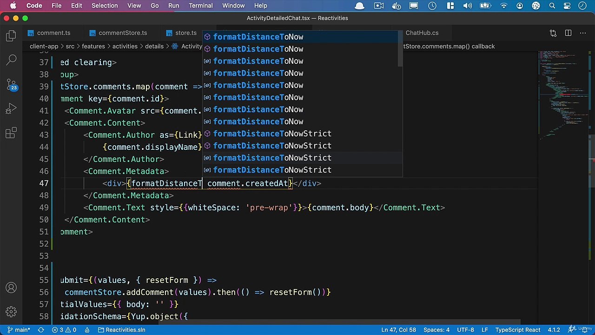This screenshot has height=335, width=595.
Task: Open the Wi-Fi menu bar icon
Action: pyautogui.click(x=504, y=6)
